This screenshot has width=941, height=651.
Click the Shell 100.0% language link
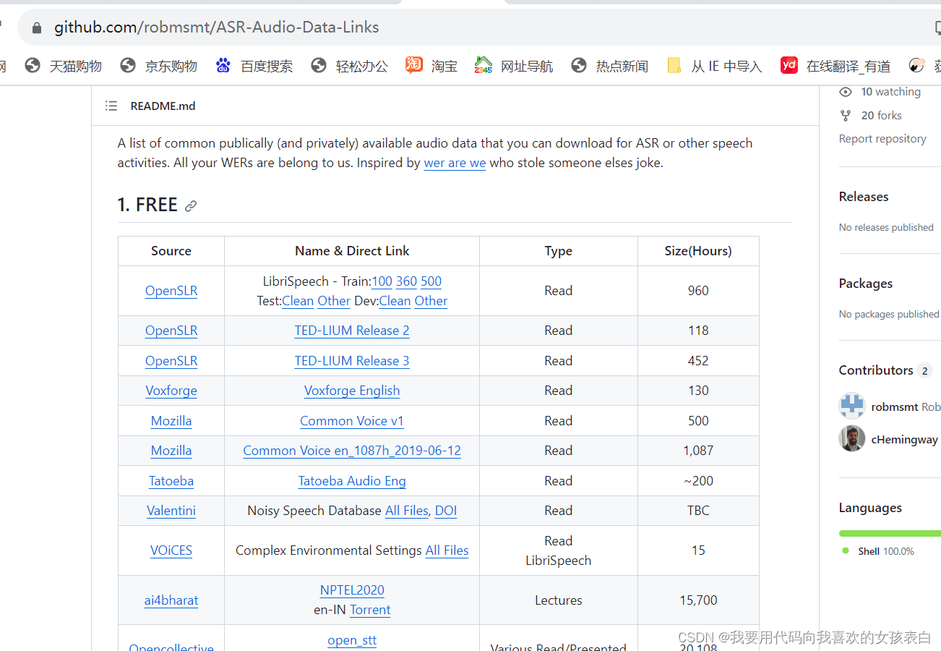pos(879,551)
